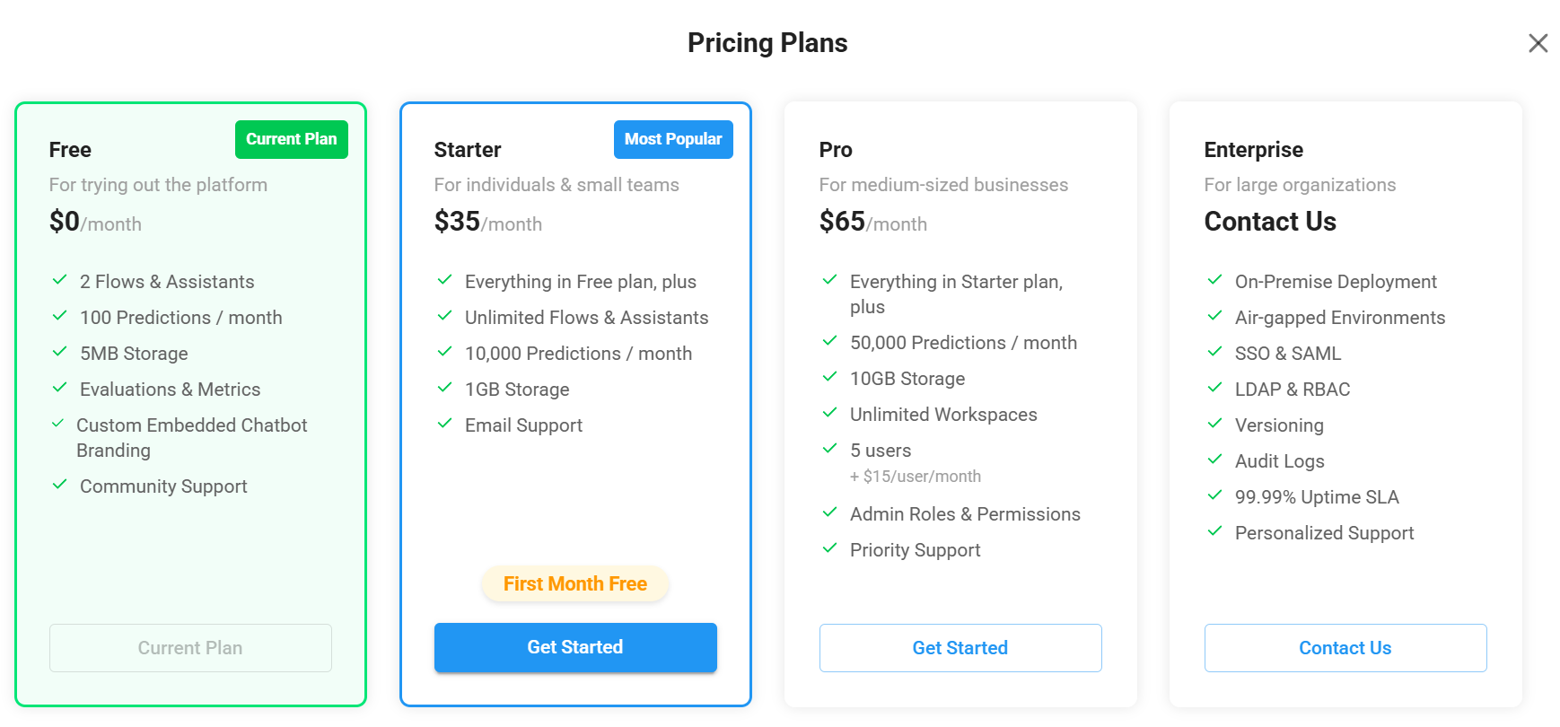The height and width of the screenshot is (727, 1560).
Task: Close the Pricing Plans dialog
Action: 1538,43
